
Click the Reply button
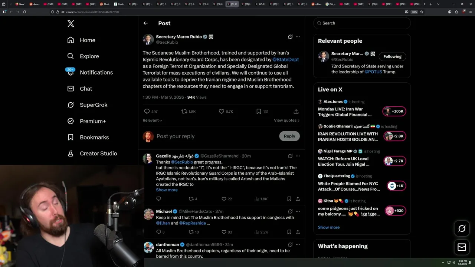coord(289,136)
